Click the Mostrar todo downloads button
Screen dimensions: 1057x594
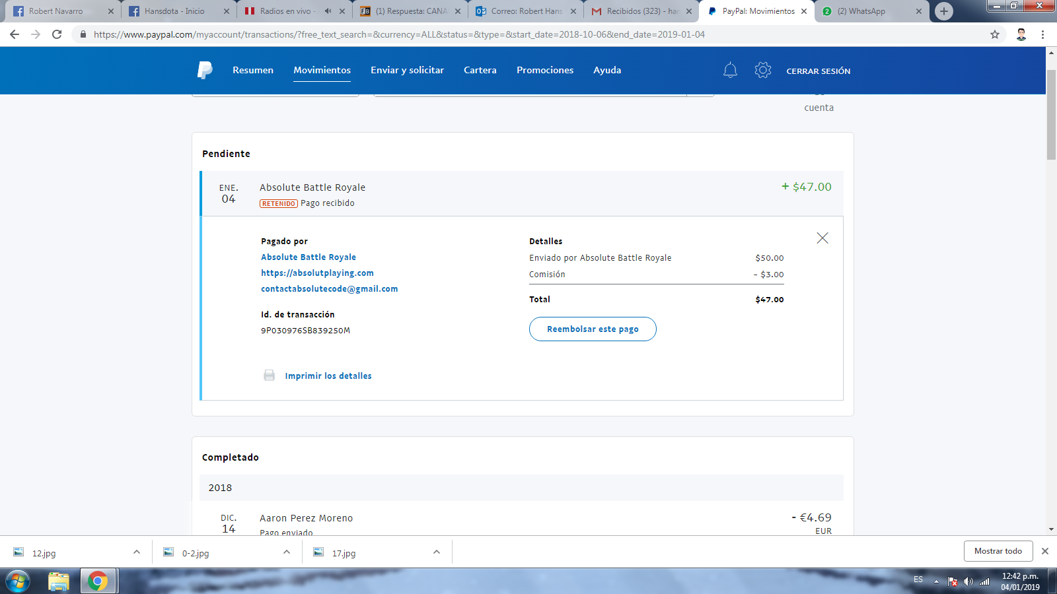pyautogui.click(x=998, y=551)
